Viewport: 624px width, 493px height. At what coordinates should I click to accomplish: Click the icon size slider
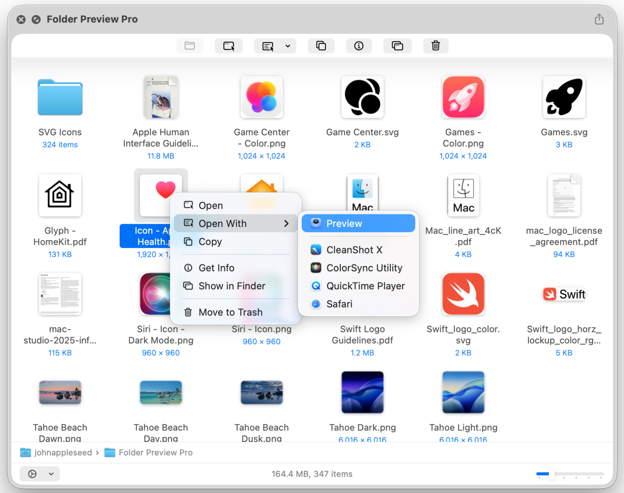coord(570,474)
